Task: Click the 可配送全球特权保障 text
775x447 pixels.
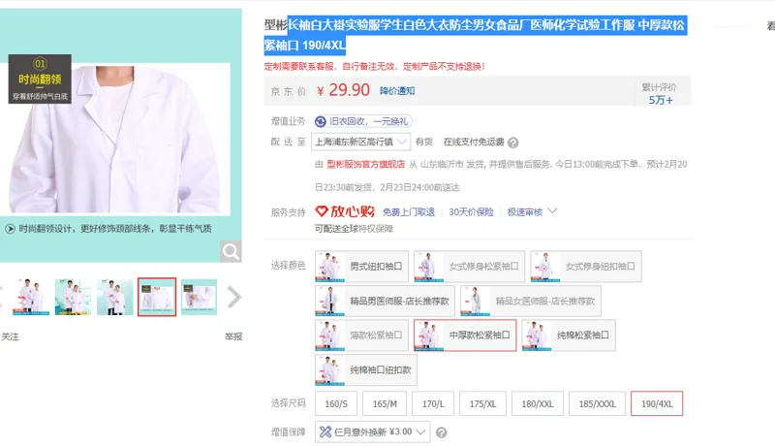Action: (354, 229)
